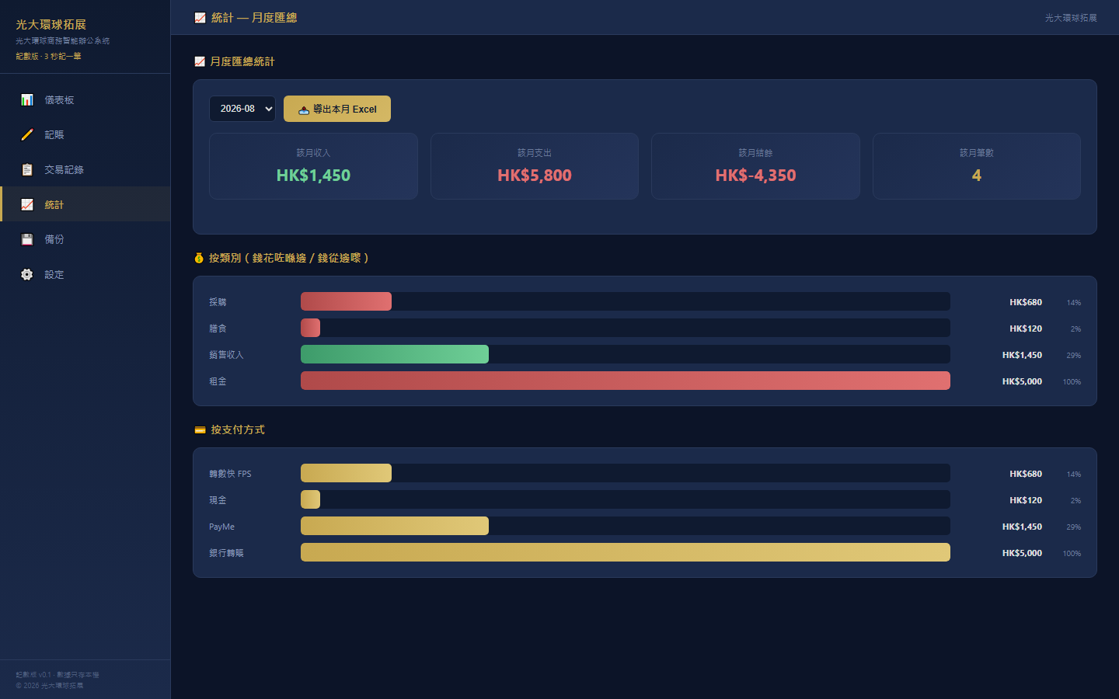Select 備份 in the sidebar

click(85, 239)
